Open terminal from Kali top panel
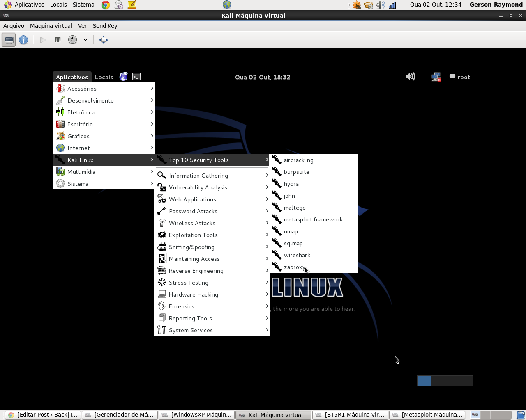The width and height of the screenshot is (526, 420). tap(136, 77)
